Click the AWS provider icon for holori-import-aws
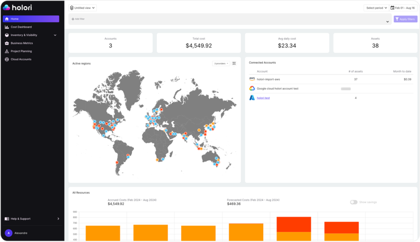420x242 pixels. 251,79
